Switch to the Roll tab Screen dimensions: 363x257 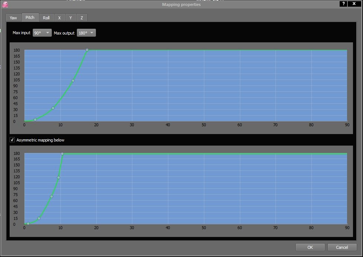coord(46,18)
